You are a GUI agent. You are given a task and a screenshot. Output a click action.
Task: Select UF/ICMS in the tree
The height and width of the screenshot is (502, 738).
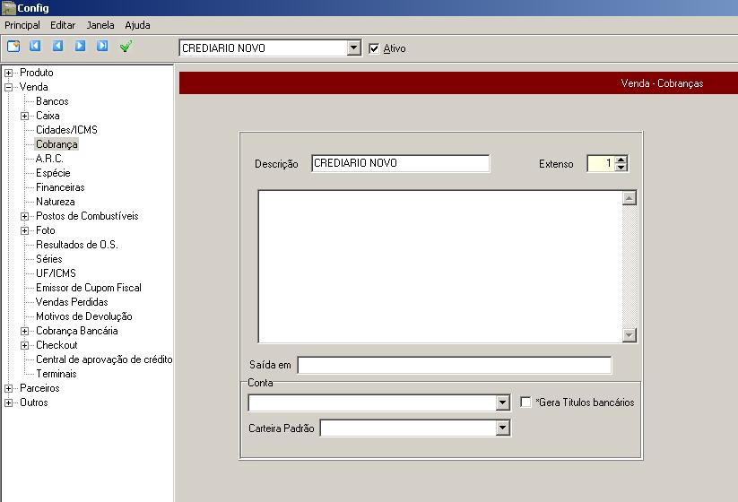point(56,273)
